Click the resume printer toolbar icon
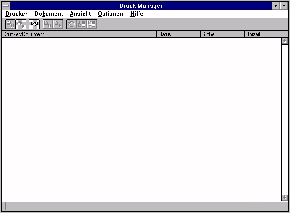290x213 pixels. 21,24
